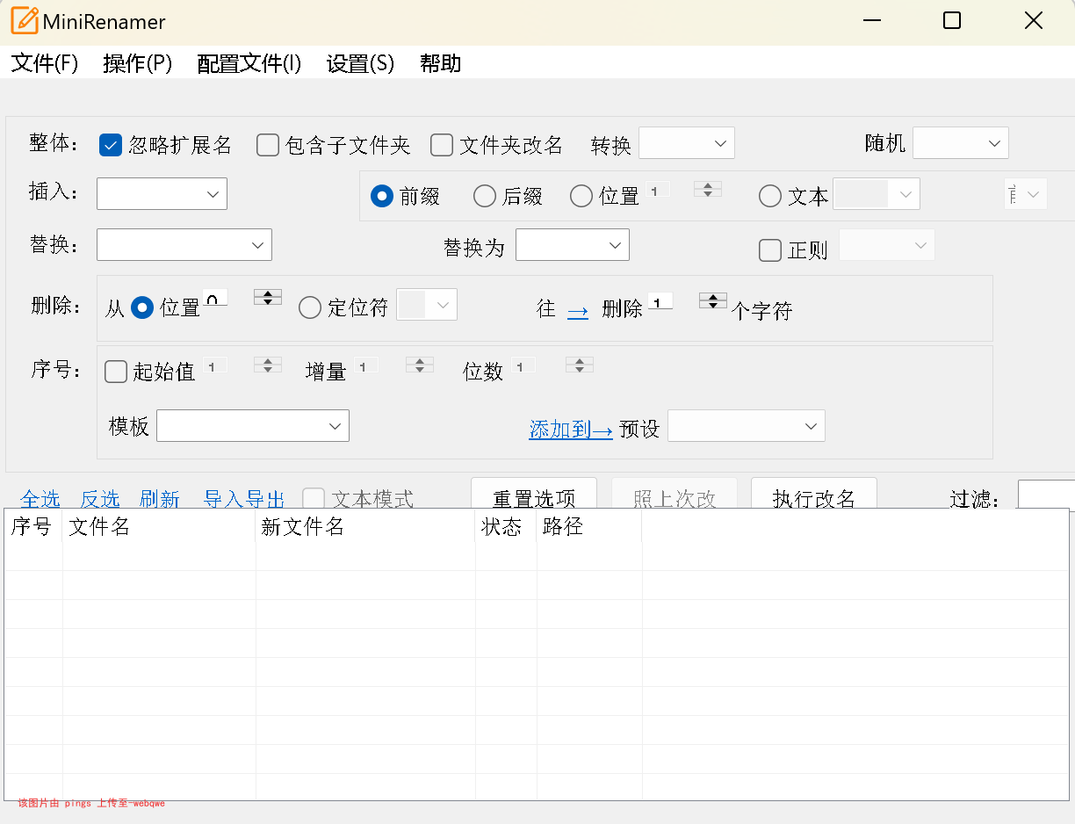
Task: Open the 定位符 dropdown
Action: tap(427, 305)
